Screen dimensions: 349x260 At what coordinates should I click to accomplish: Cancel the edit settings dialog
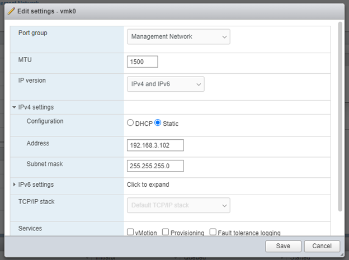(322, 246)
